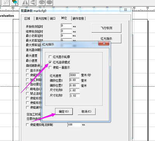Uncheck the 红光连续模式 checkbox
The width and height of the screenshot is (155, 141).
50,62
